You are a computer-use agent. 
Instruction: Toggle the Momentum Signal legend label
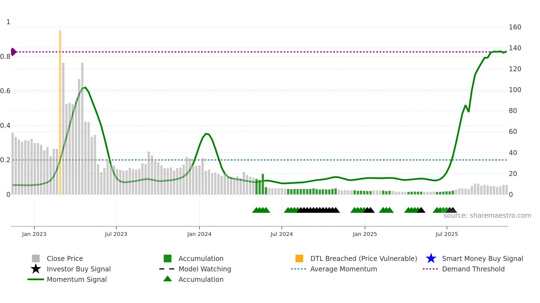77,279
